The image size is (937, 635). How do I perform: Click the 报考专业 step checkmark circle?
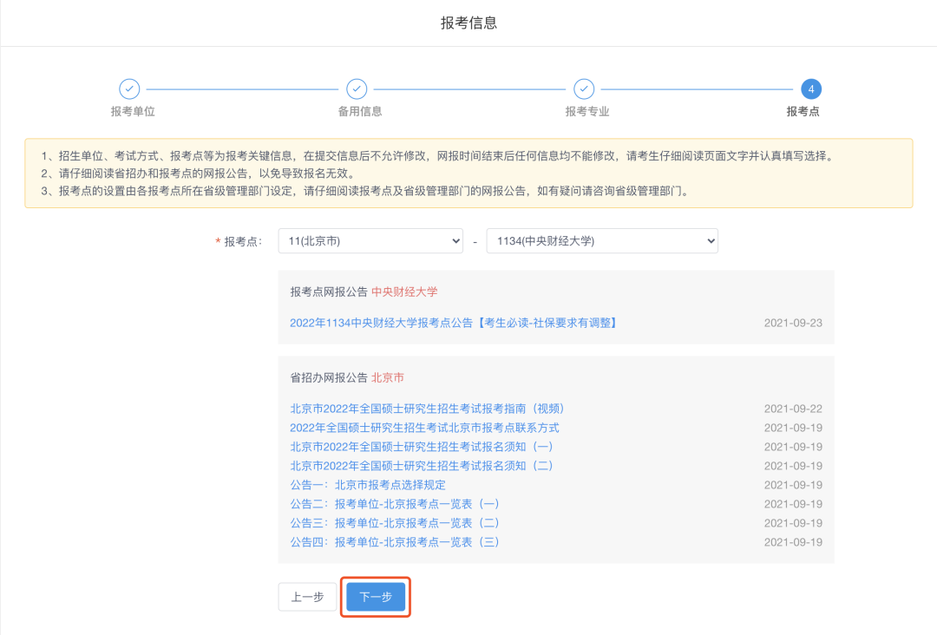tap(584, 89)
